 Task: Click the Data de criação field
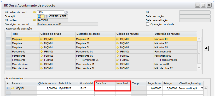(195, 16)
